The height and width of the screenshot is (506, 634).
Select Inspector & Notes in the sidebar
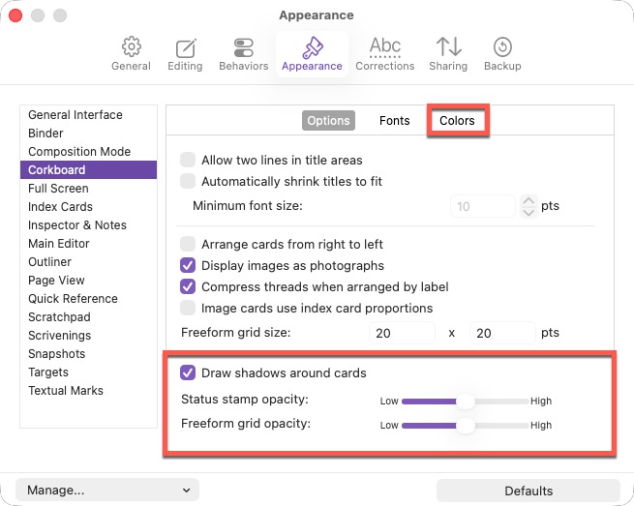click(x=88, y=225)
